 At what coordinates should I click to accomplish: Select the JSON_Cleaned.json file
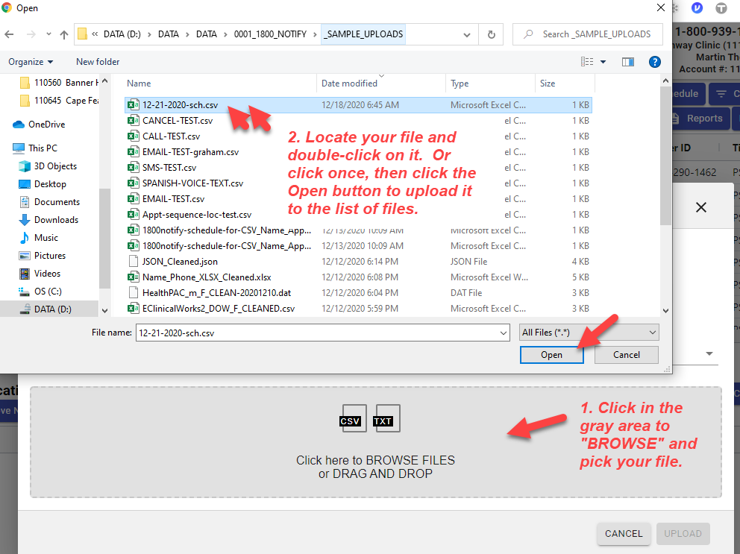coord(181,262)
